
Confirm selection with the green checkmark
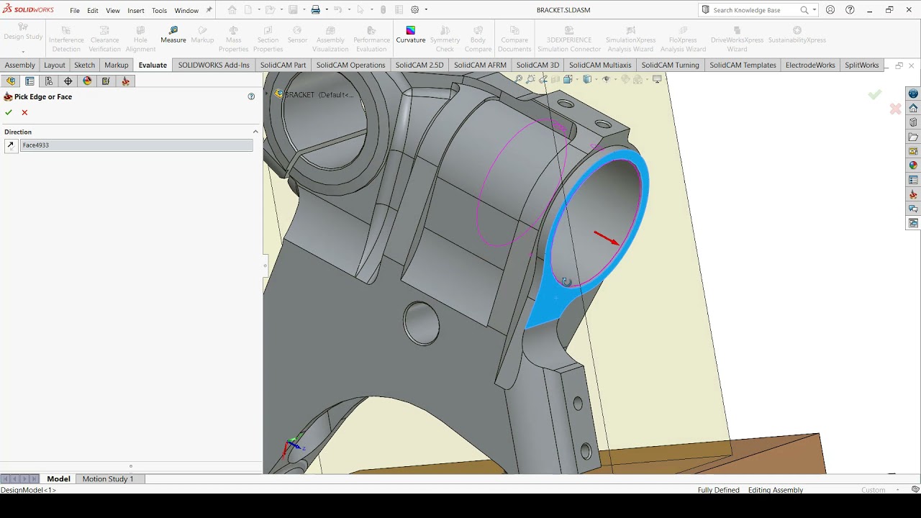[9, 112]
